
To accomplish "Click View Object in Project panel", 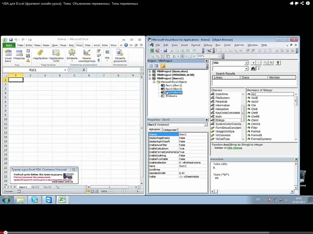I will coord(156,66).
